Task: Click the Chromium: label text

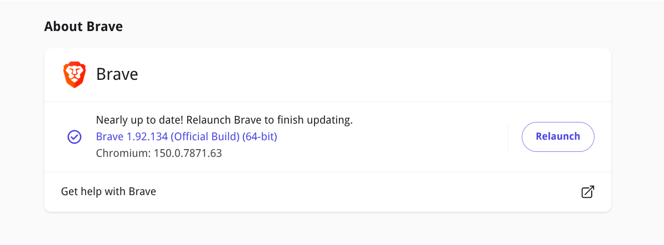Action: pyautogui.click(x=122, y=154)
